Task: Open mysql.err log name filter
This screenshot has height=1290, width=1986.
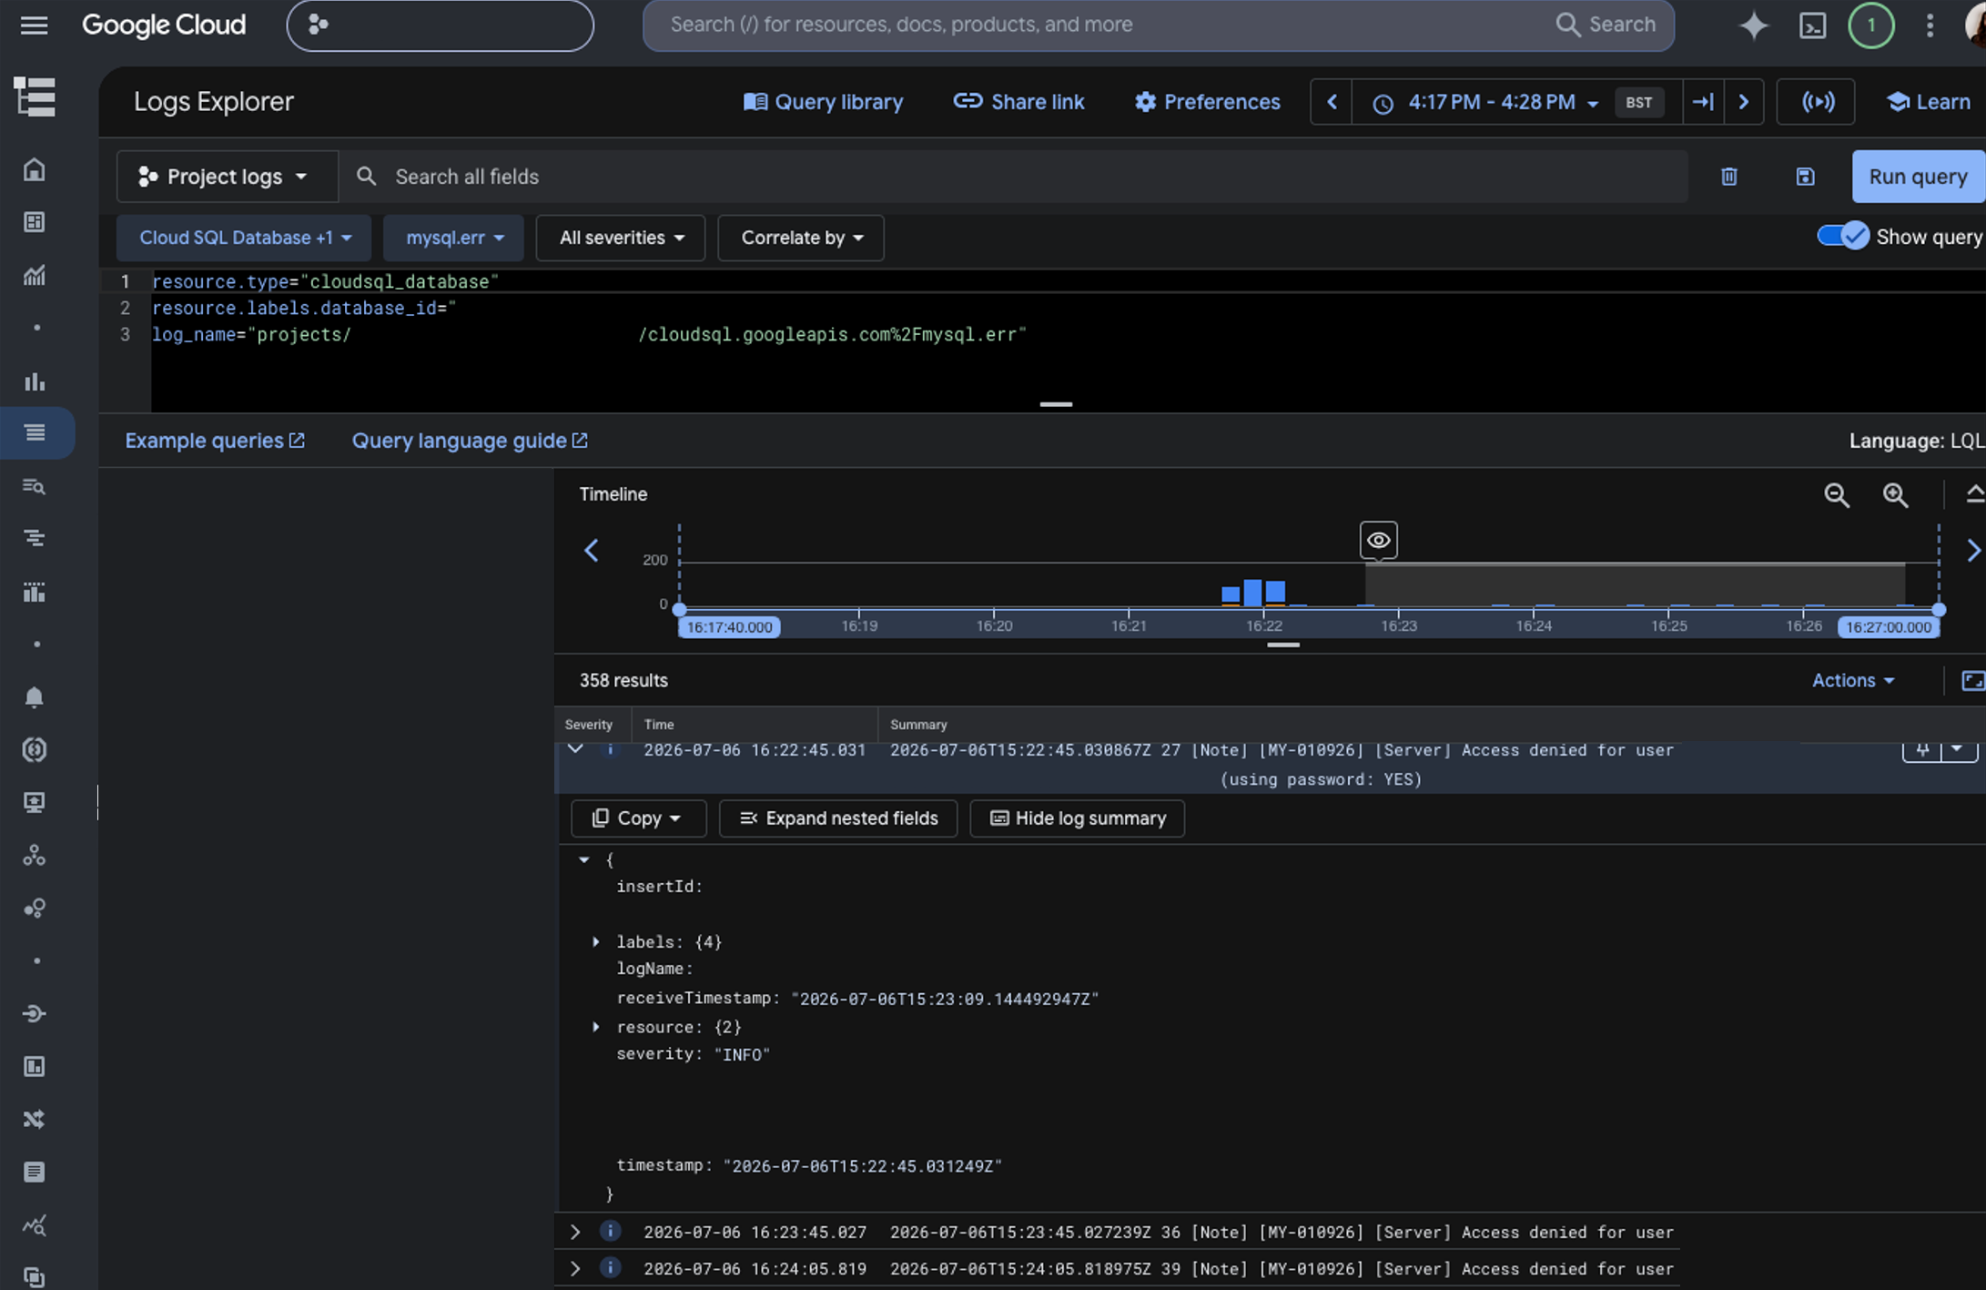Action: click(453, 238)
